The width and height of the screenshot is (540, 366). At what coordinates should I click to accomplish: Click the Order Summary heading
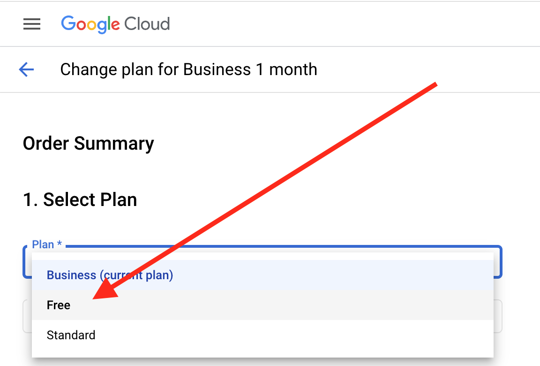pos(88,143)
